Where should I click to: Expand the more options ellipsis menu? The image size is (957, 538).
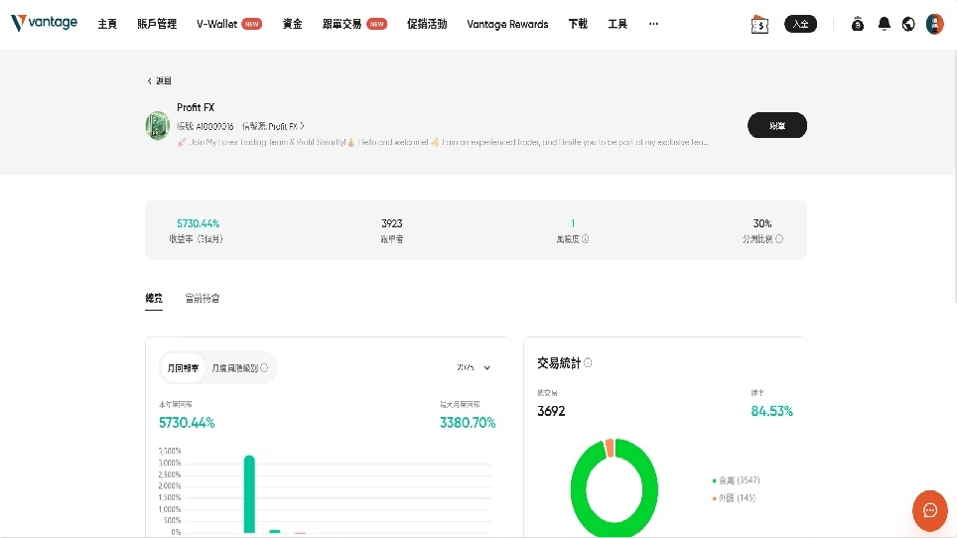(653, 24)
